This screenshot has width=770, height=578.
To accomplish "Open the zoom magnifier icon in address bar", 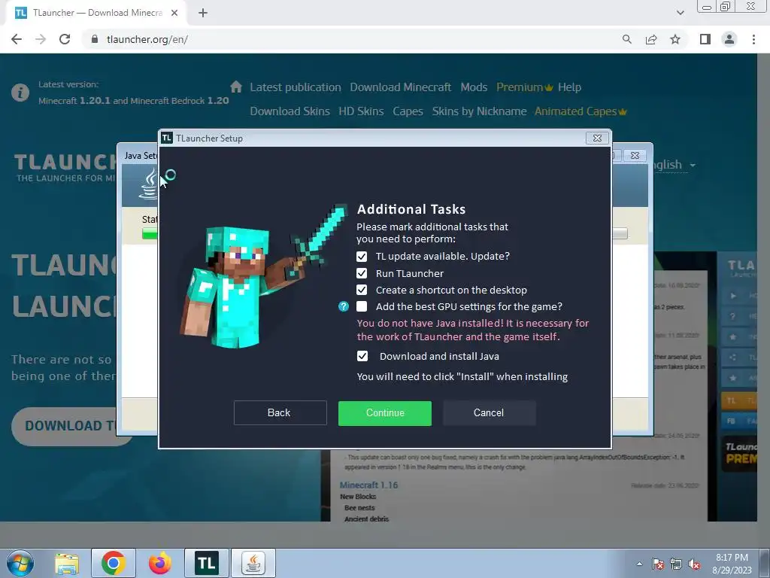I will click(x=626, y=39).
